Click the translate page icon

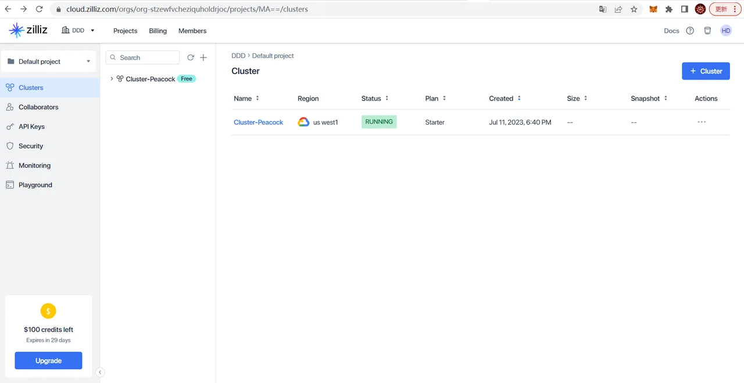tap(603, 9)
